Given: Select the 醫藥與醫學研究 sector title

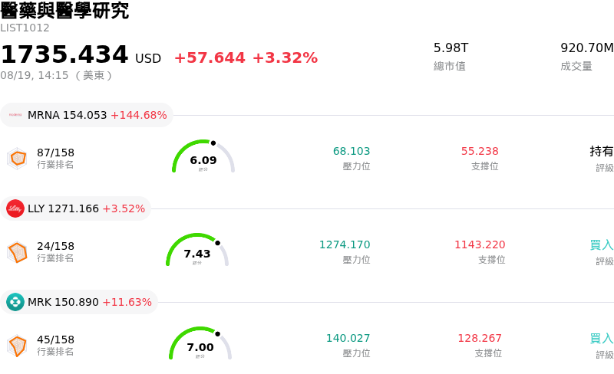Looking at the screenshot, I should click(x=64, y=10).
